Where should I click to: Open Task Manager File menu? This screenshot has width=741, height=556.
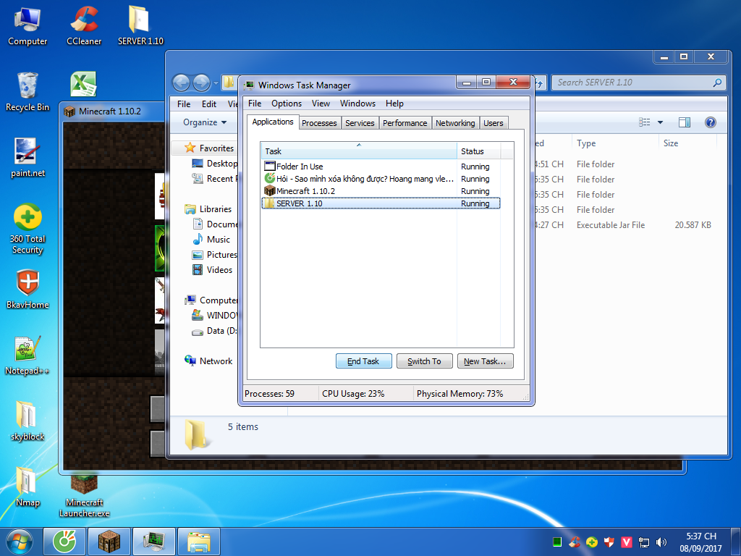[255, 104]
